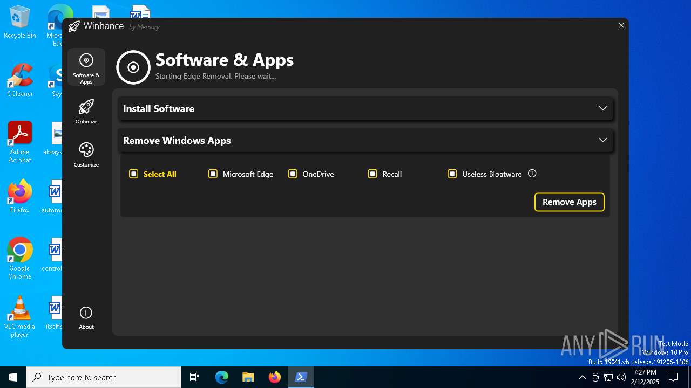
Task: Open the volume control tray icon
Action: (x=621, y=377)
